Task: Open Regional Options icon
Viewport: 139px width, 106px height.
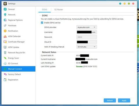Action: point(5,20)
